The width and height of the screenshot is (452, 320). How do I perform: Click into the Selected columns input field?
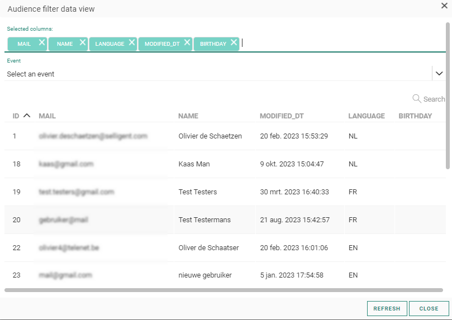335,44
